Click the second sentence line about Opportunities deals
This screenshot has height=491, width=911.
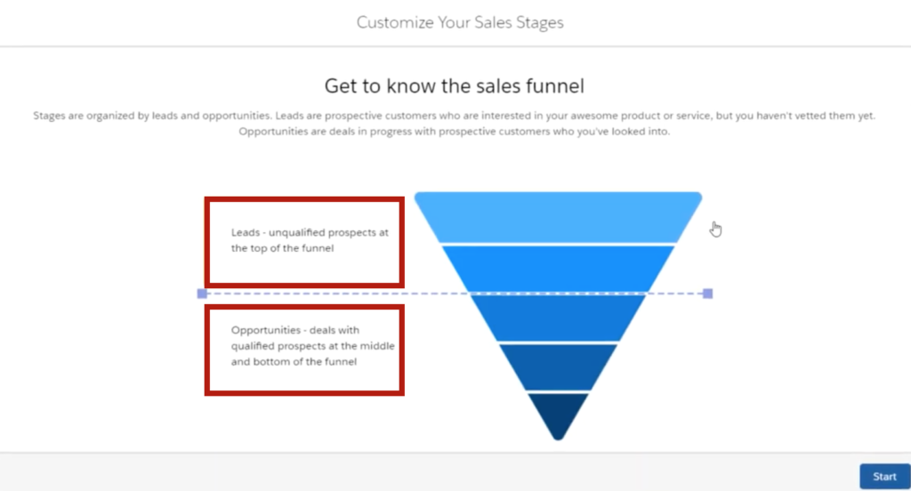455,132
